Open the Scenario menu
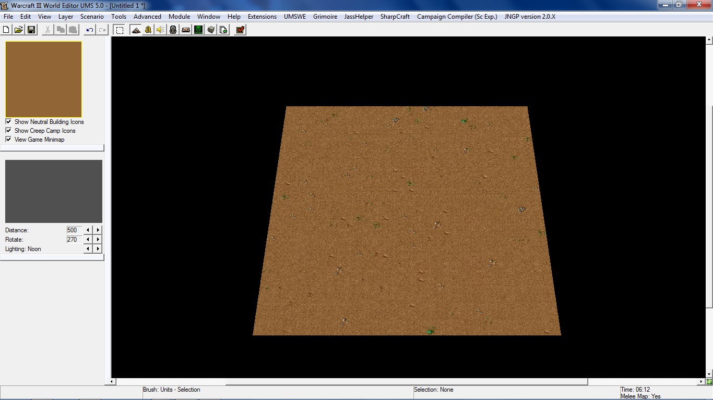This screenshot has width=713, height=400. click(x=92, y=17)
